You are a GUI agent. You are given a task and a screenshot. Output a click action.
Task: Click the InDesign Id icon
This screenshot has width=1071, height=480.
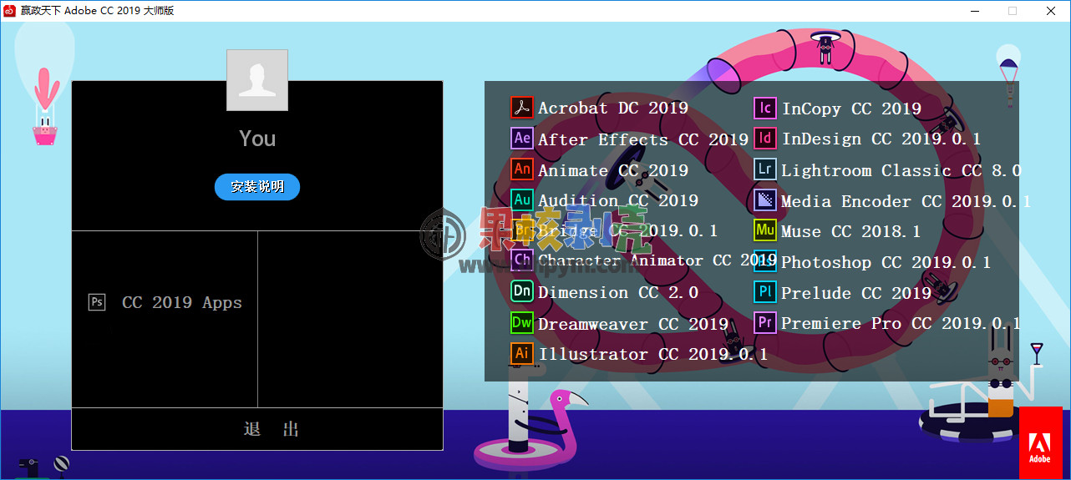pos(765,138)
